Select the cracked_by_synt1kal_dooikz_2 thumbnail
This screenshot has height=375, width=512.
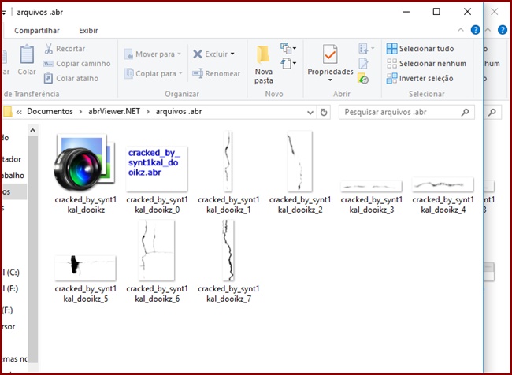pyautogui.click(x=299, y=161)
